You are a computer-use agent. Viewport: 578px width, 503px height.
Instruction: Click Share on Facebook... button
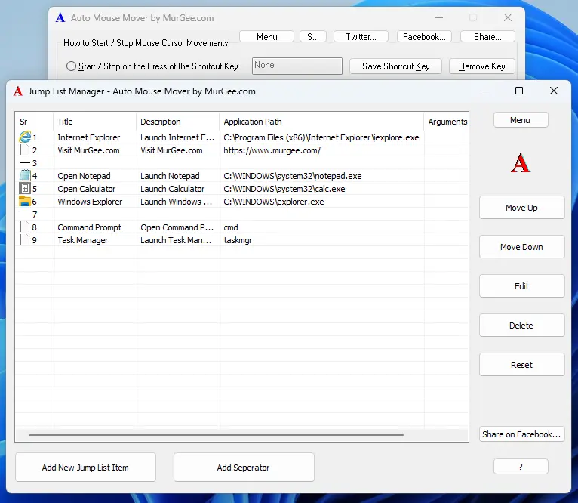click(x=521, y=434)
